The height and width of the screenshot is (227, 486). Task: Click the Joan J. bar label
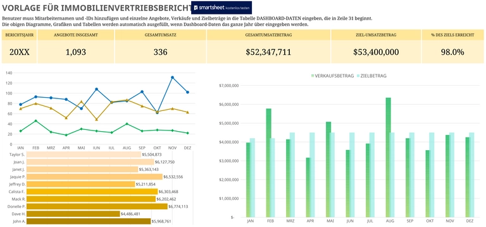point(19,162)
